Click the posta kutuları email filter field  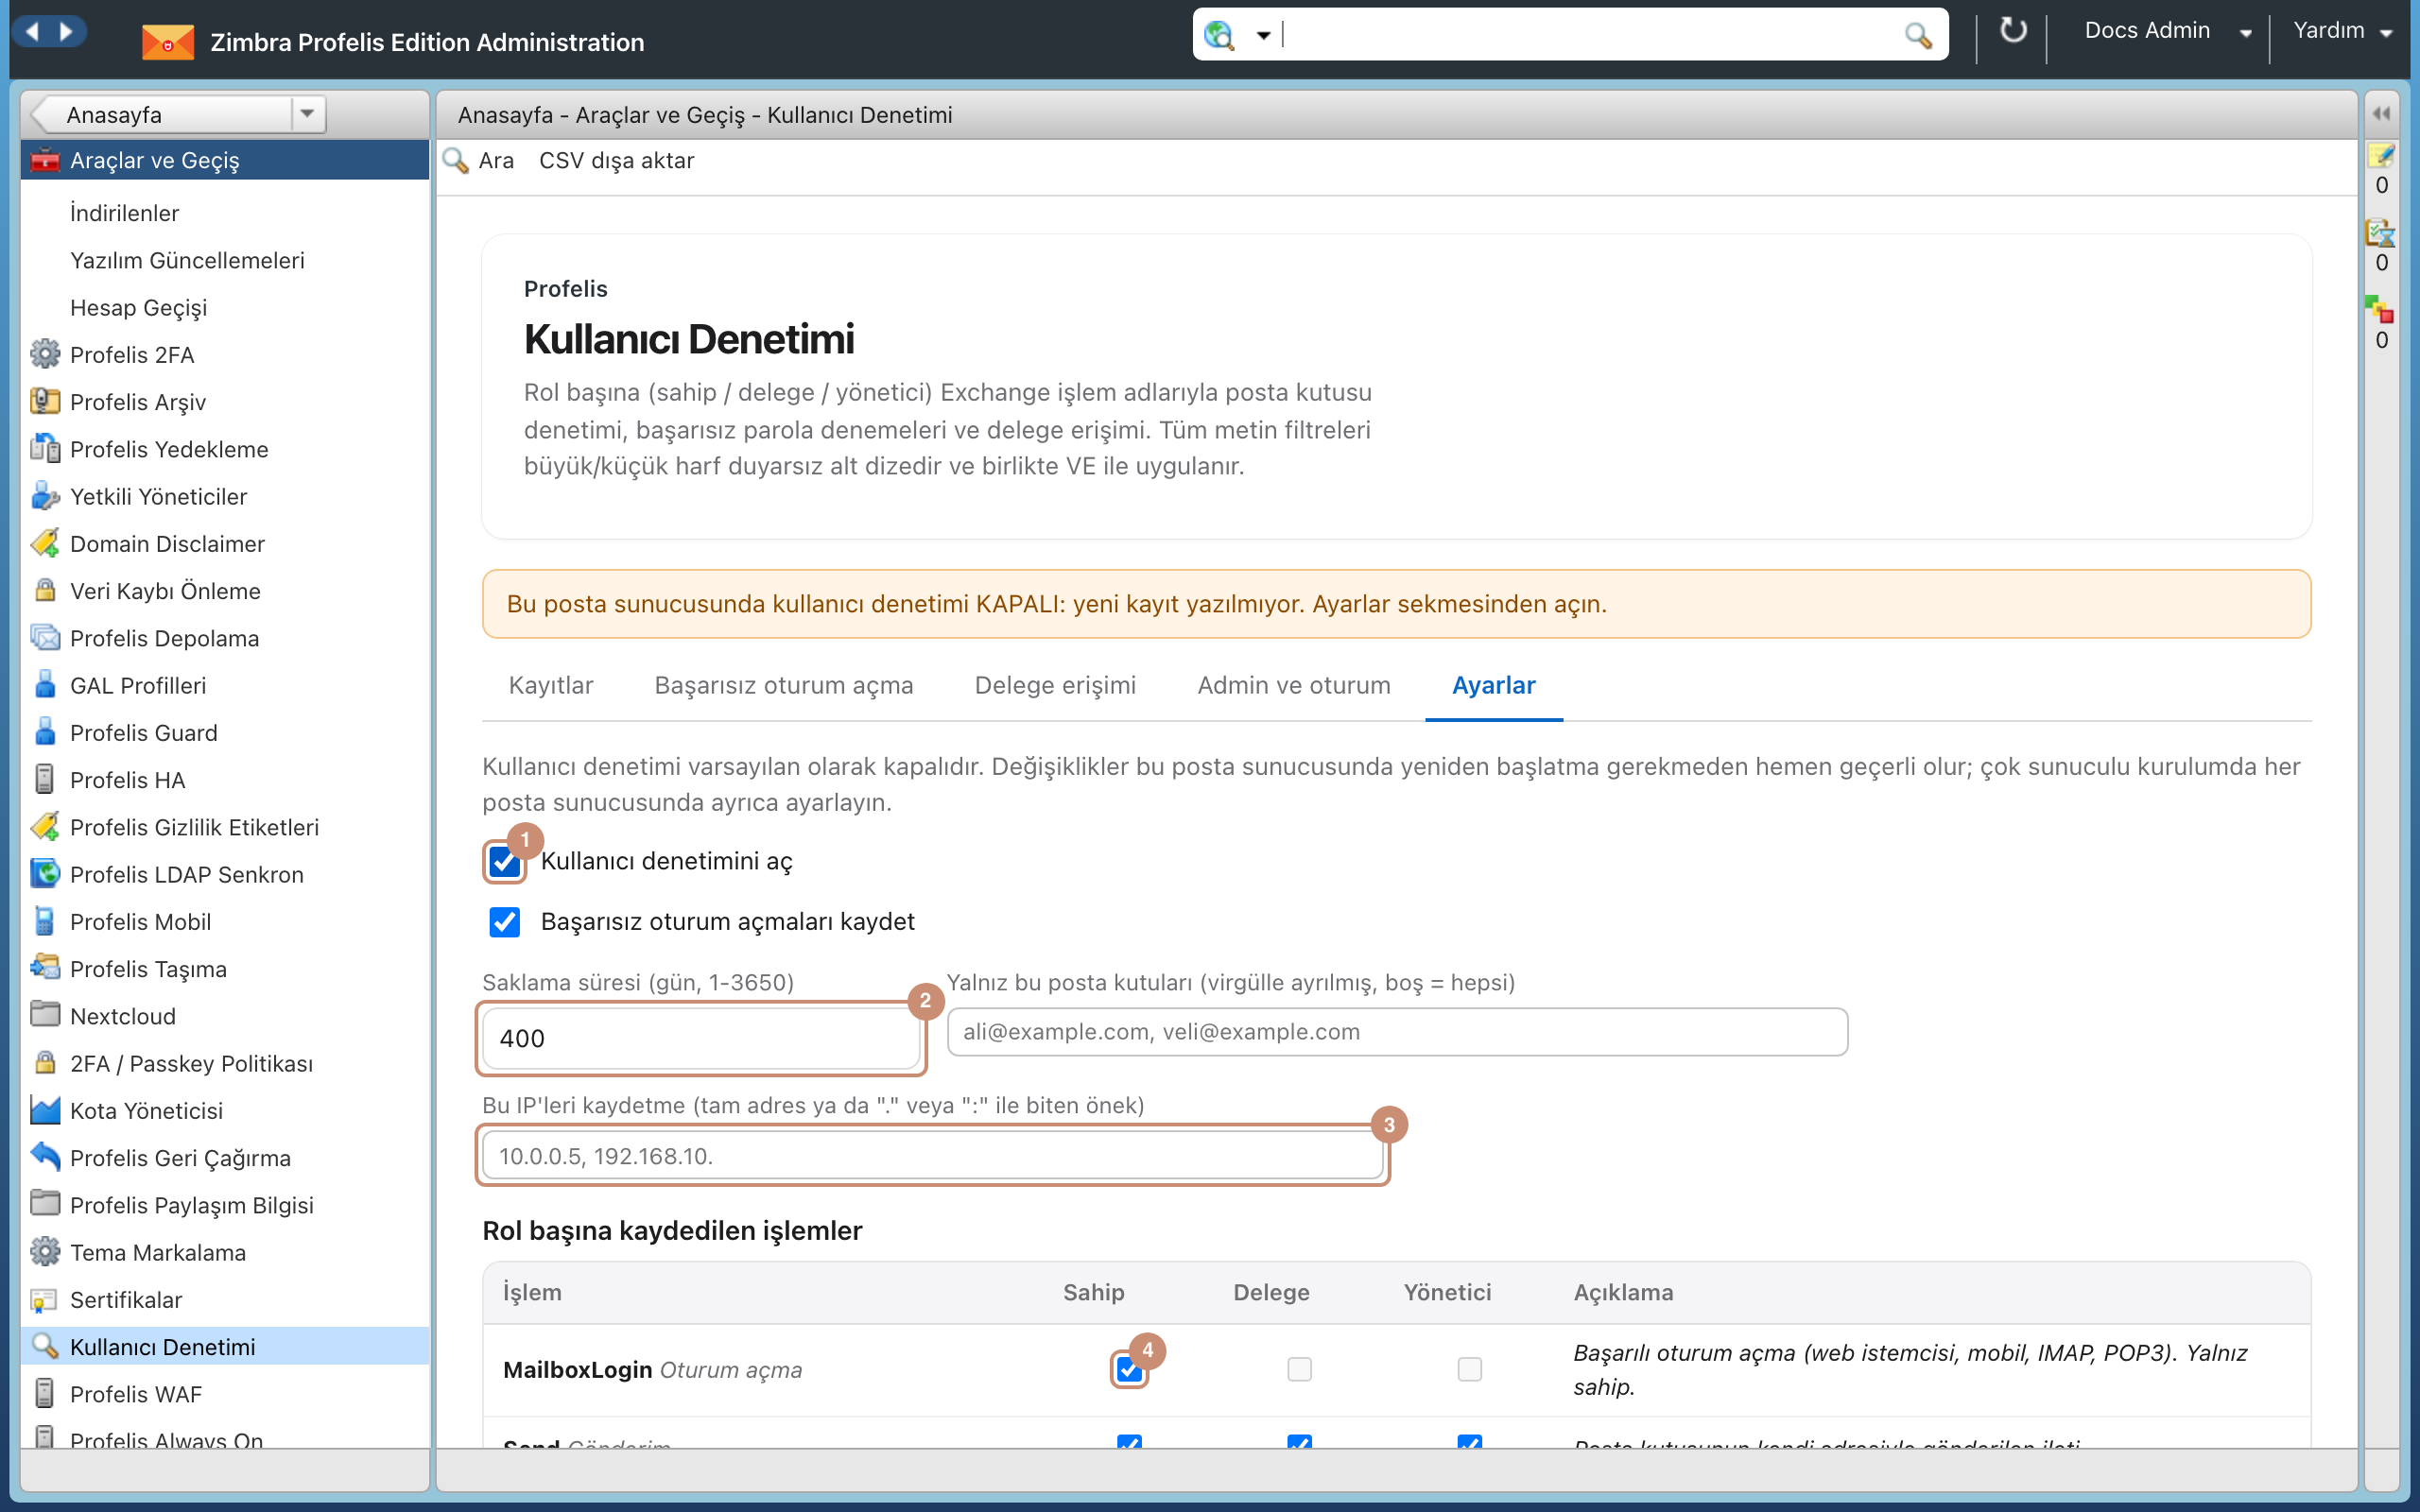click(1397, 1032)
